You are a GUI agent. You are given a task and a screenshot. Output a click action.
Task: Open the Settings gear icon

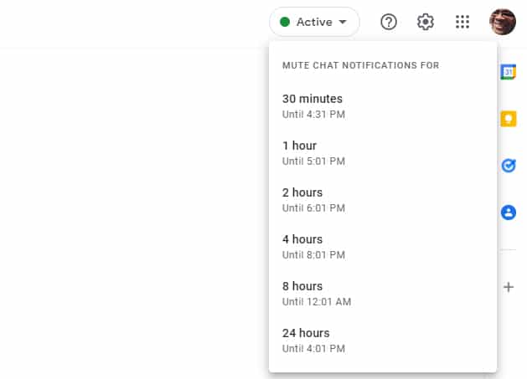pyautogui.click(x=426, y=22)
